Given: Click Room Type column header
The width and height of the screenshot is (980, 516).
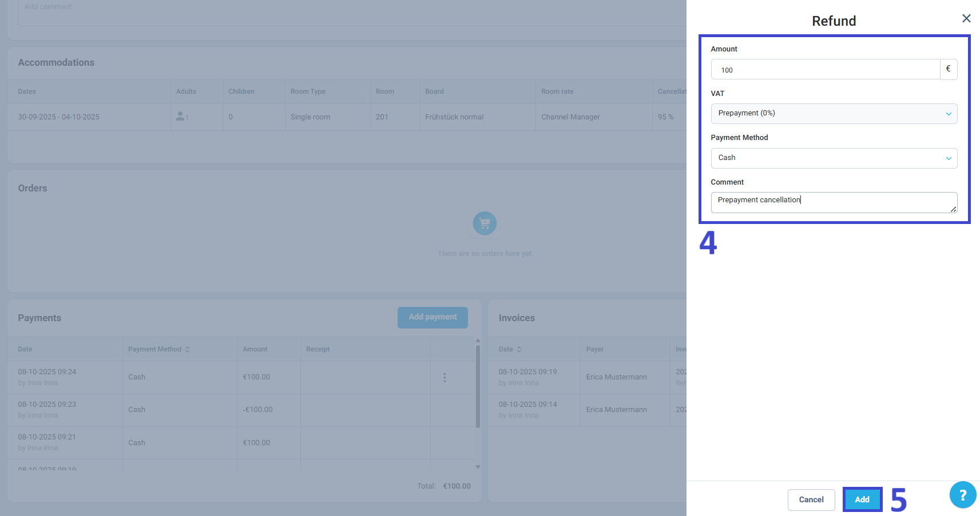Looking at the screenshot, I should click(x=308, y=91).
